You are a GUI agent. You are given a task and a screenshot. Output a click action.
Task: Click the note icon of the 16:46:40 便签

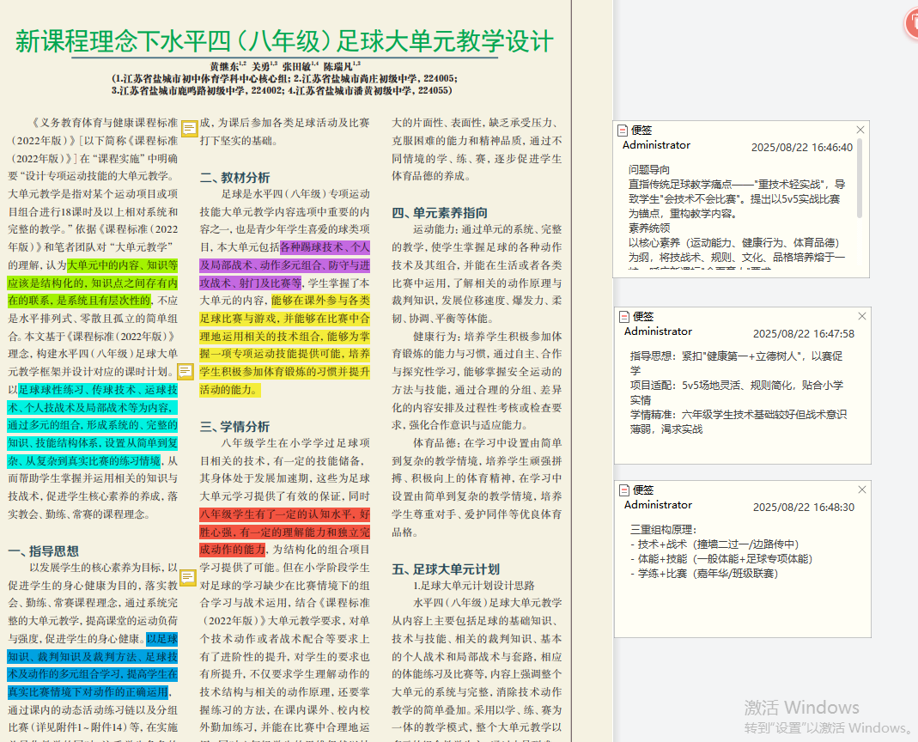tap(623, 130)
